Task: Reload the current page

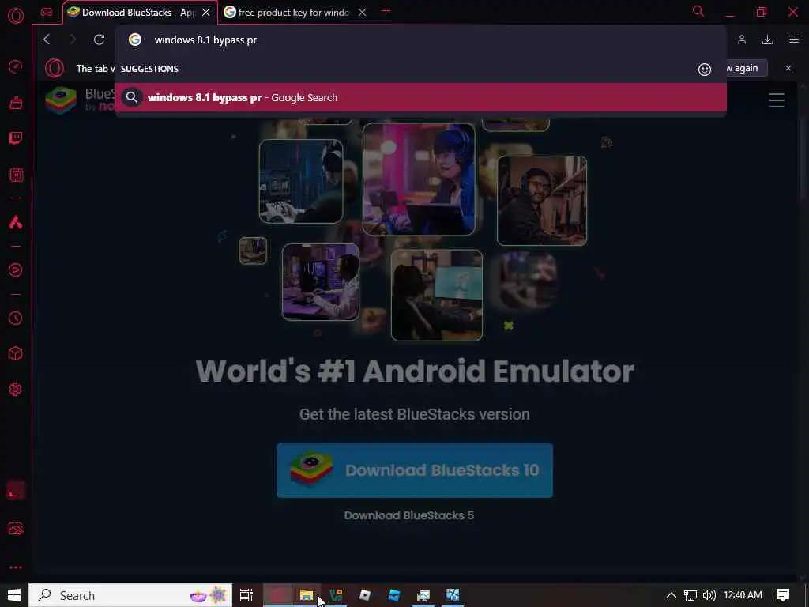Action: pyautogui.click(x=99, y=40)
